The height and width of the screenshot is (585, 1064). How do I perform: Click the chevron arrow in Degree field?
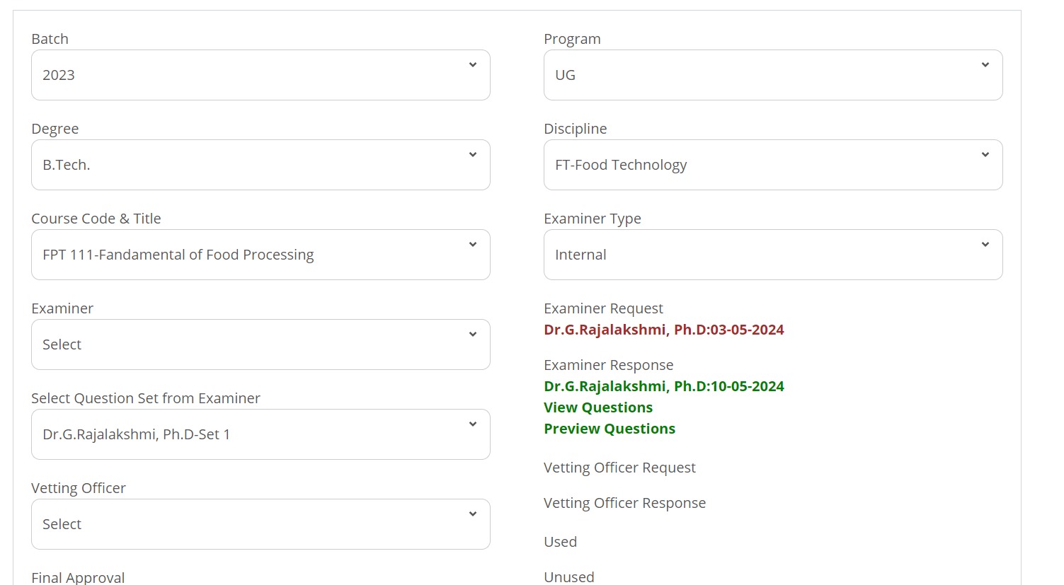(x=473, y=155)
